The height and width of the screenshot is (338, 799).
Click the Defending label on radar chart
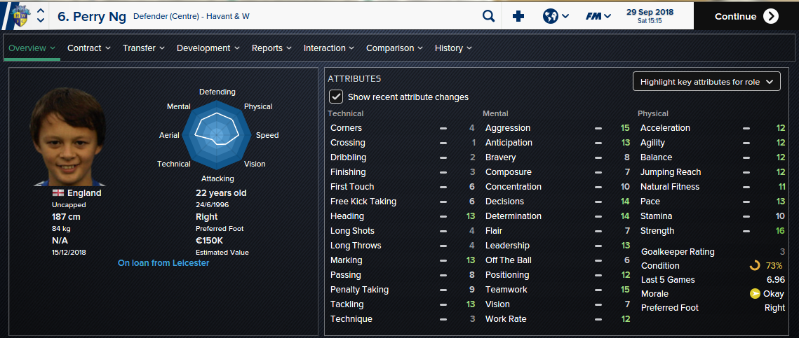coord(217,92)
